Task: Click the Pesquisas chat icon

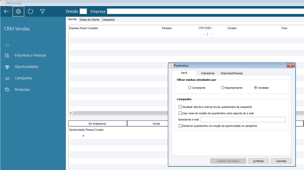Action: tap(7, 90)
